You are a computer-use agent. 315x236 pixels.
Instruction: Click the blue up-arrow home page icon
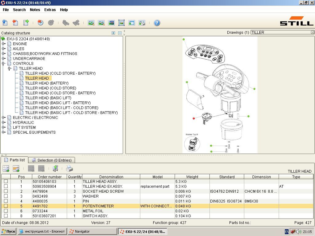pyautogui.click(x=5, y=22)
